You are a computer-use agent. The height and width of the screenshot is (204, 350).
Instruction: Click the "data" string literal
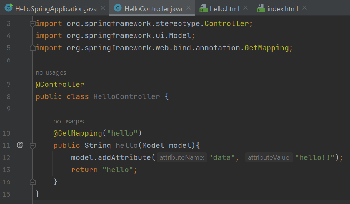point(222,158)
